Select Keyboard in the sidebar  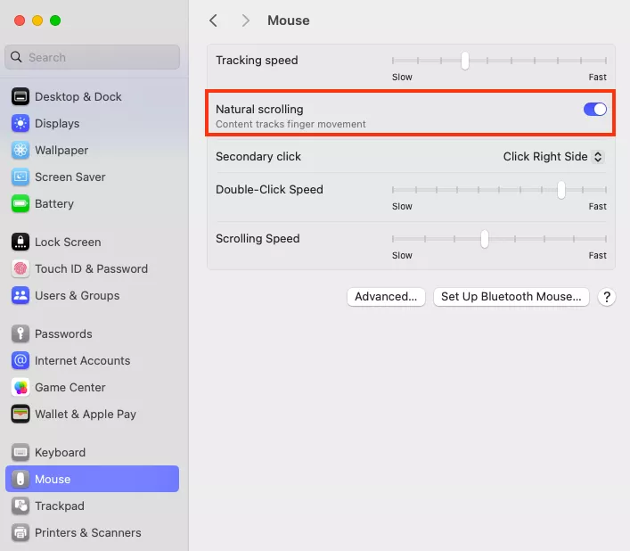coord(60,453)
